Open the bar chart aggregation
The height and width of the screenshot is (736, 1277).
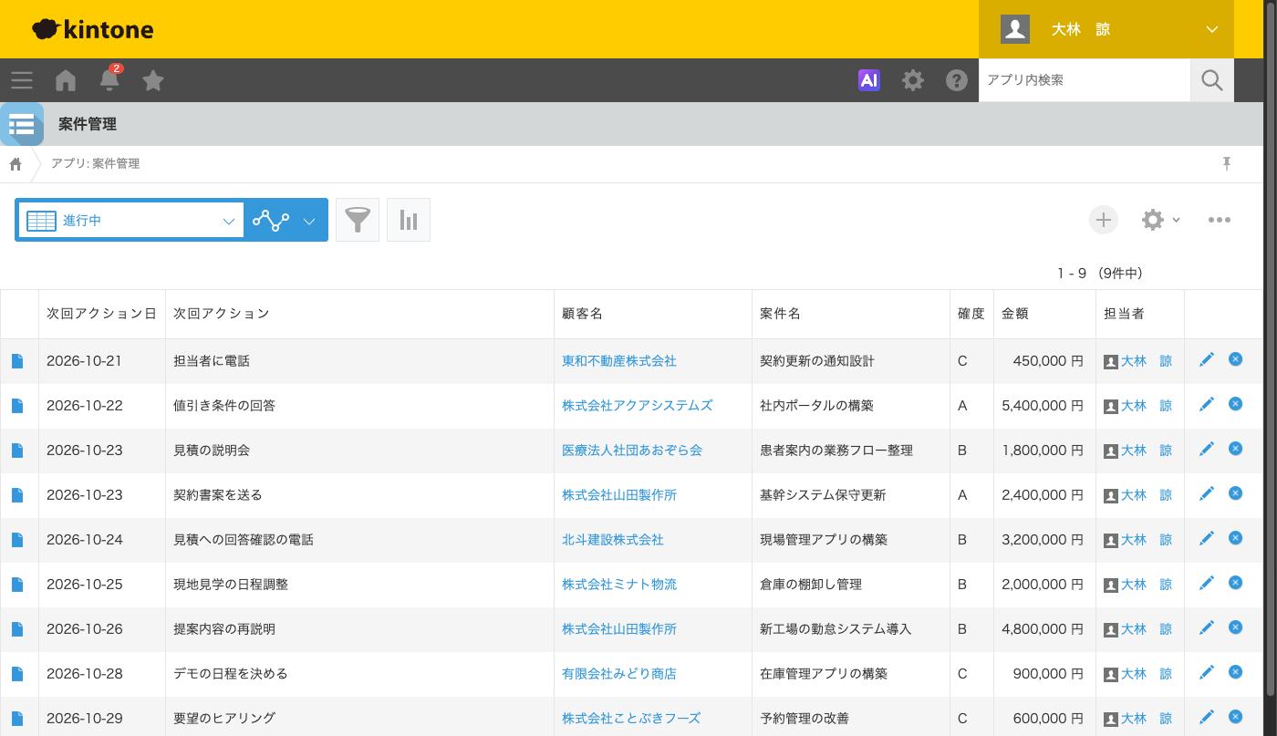409,220
